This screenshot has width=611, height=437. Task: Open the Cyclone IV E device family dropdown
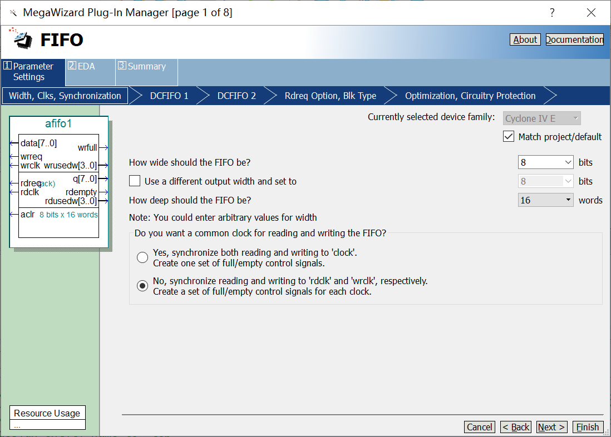pyautogui.click(x=541, y=118)
